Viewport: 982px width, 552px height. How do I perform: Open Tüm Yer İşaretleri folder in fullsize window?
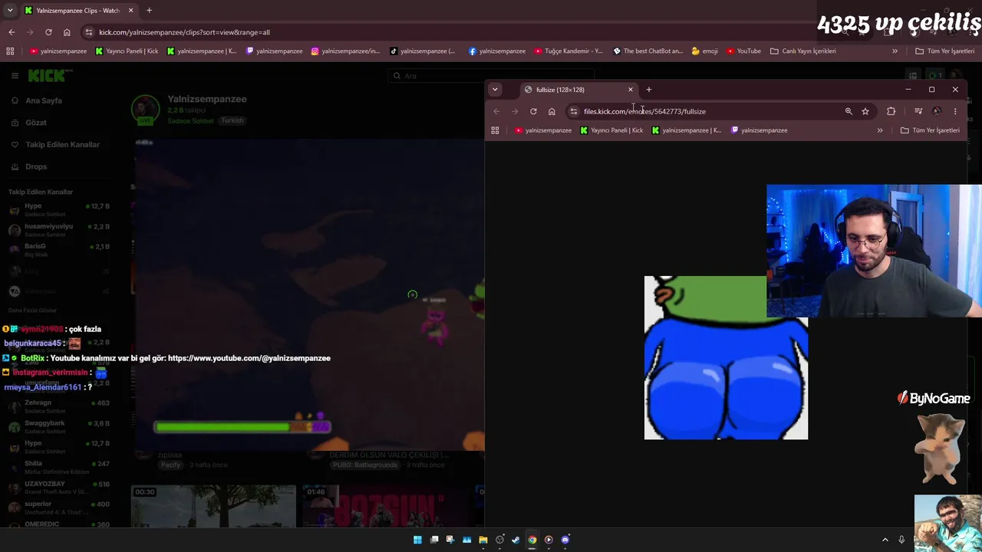click(930, 130)
